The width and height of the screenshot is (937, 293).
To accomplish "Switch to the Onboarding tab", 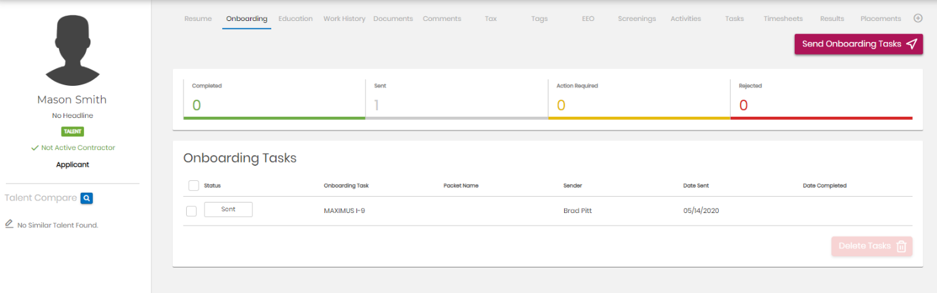I will (246, 18).
